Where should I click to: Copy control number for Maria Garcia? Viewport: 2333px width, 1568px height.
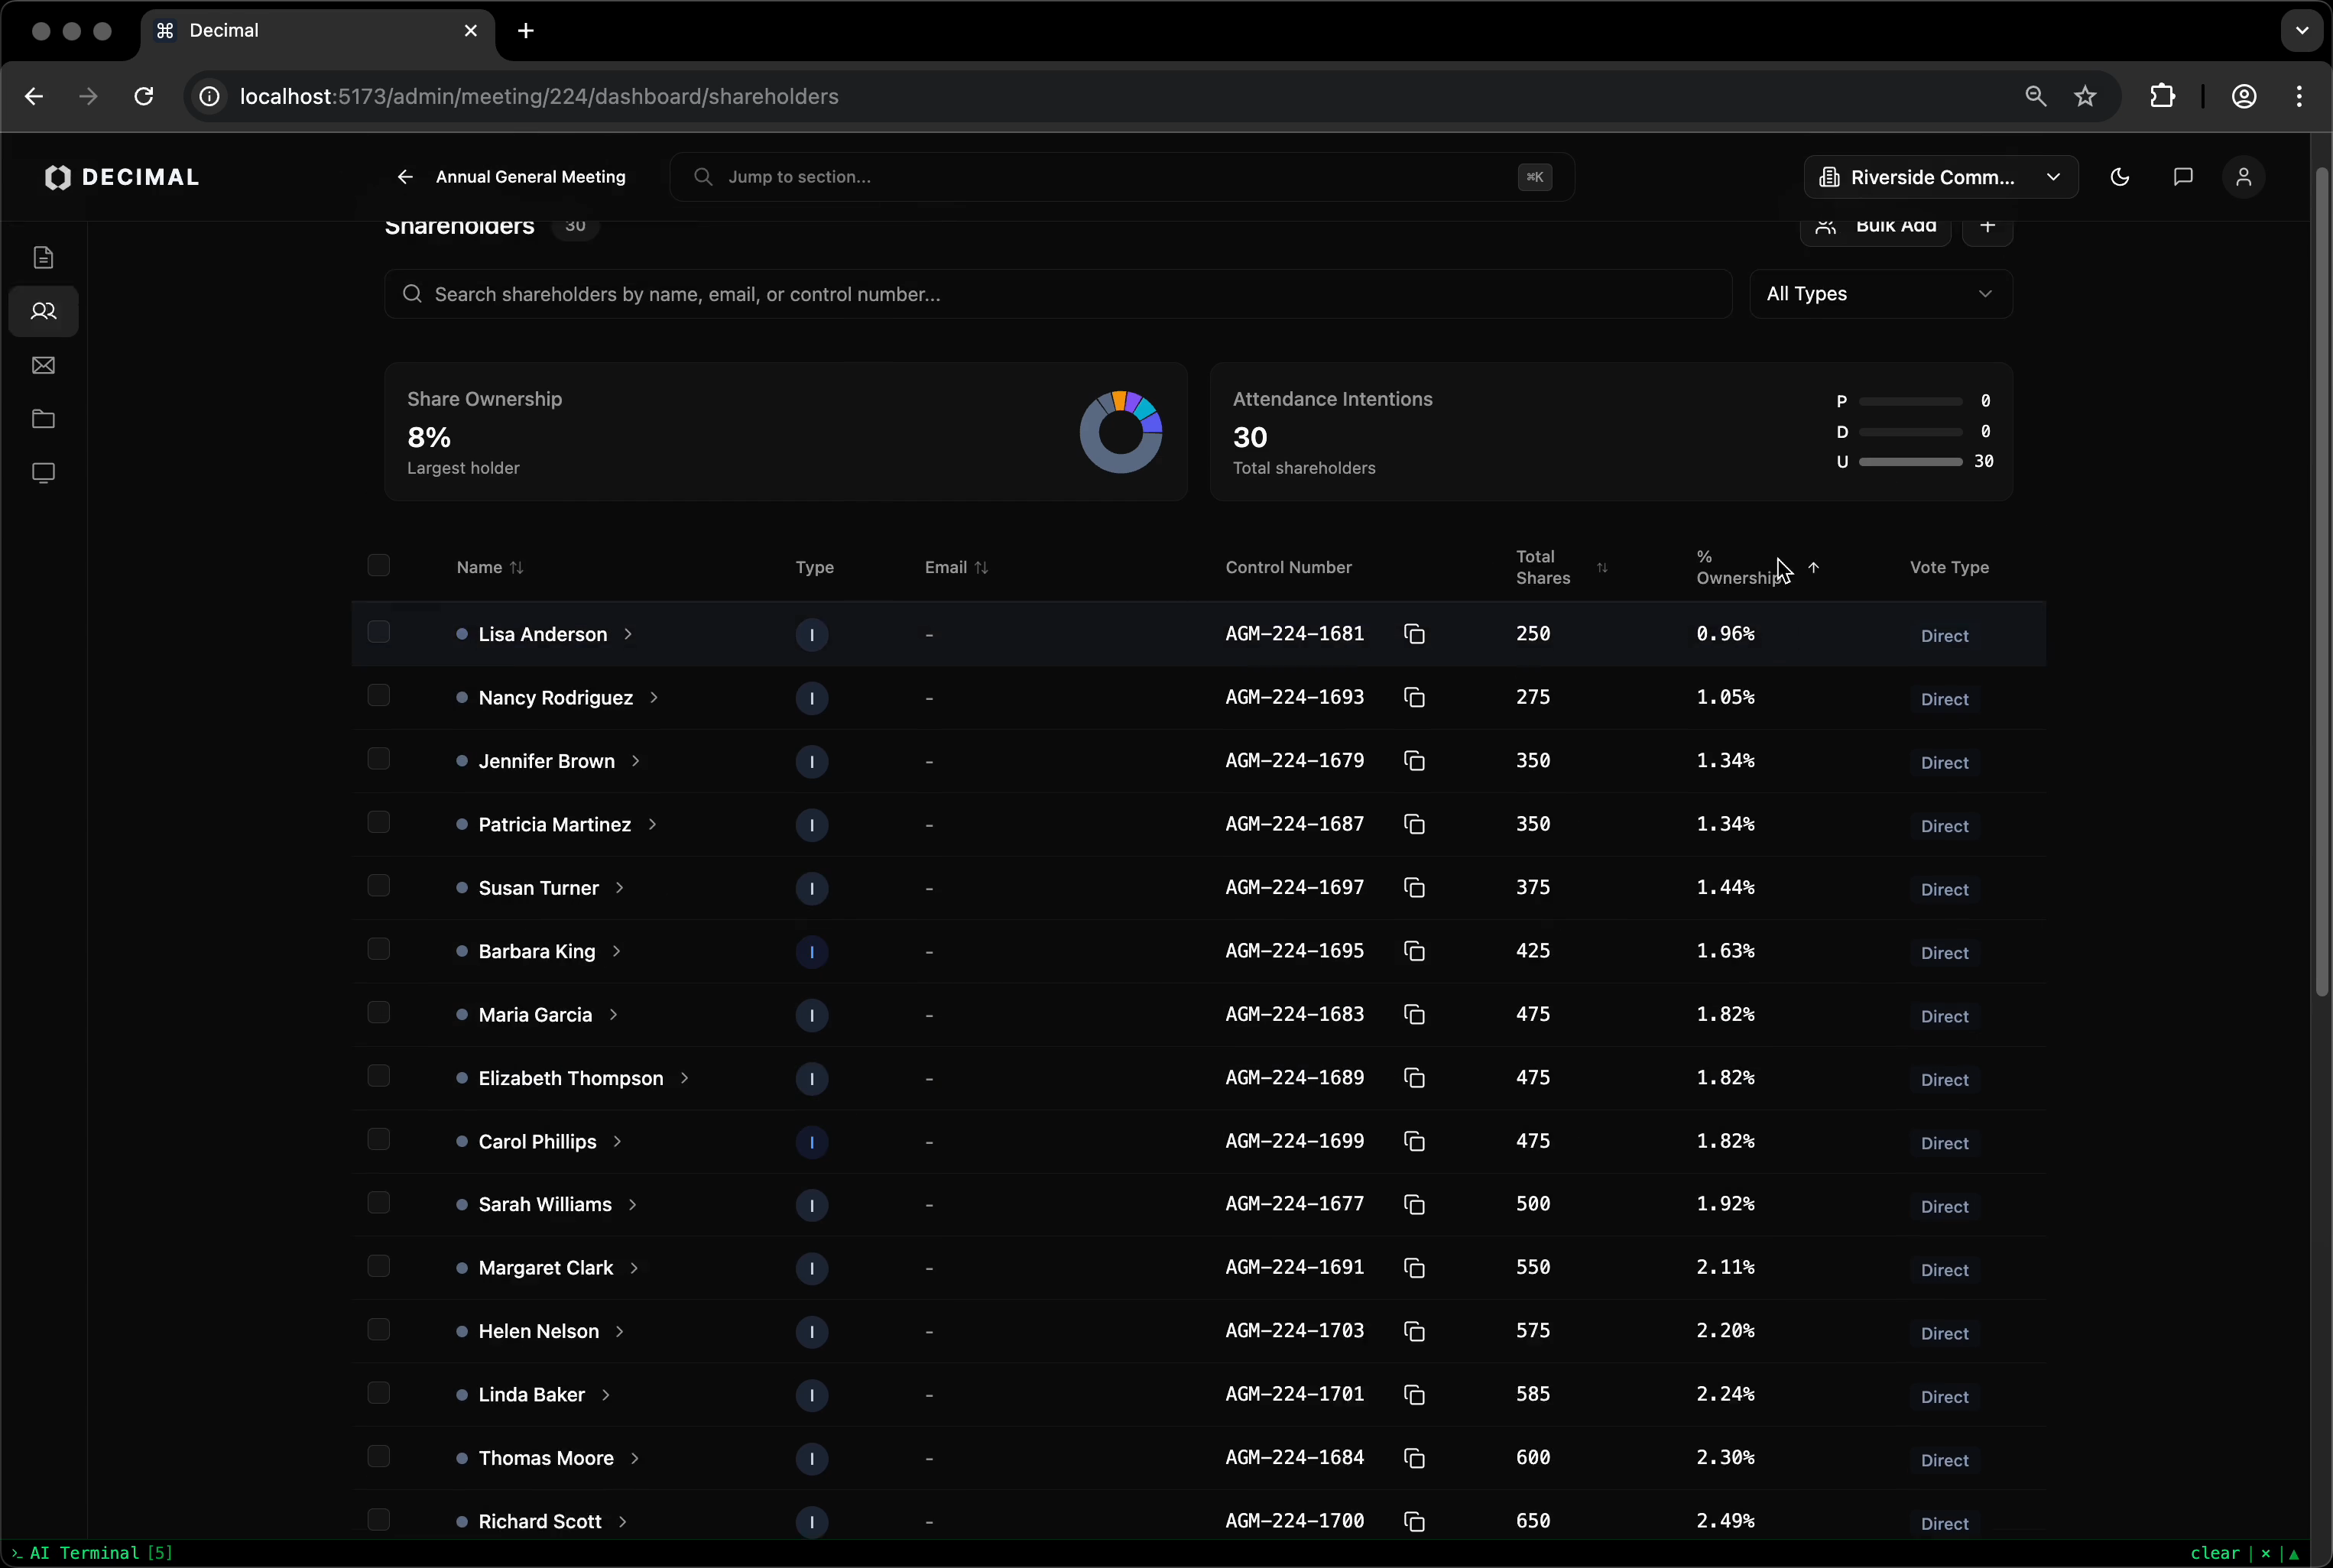click(1413, 1014)
